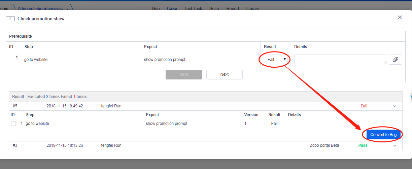Collapse the #5 run result chevron
The width and height of the screenshot is (412, 169).
click(x=395, y=106)
